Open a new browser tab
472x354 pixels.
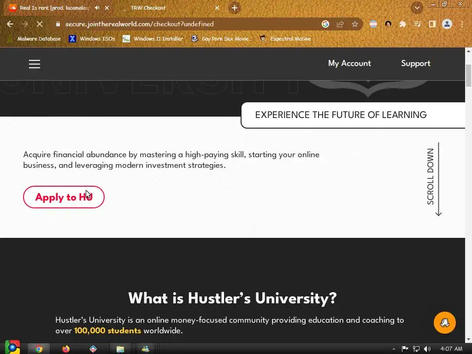pyautogui.click(x=235, y=8)
